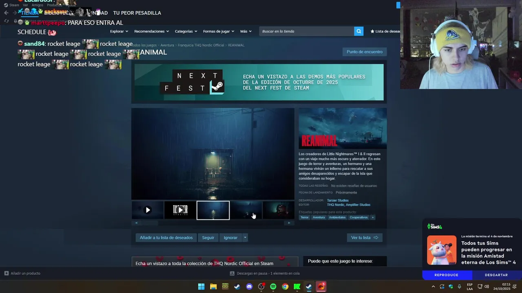Open File Explorer from the taskbar
This screenshot has width=522, height=293.
[x=213, y=286]
